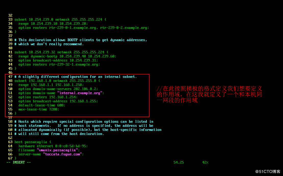Click line number 33 in the gutter
The width and height of the screenshot is (283, 176).
[10, 19]
